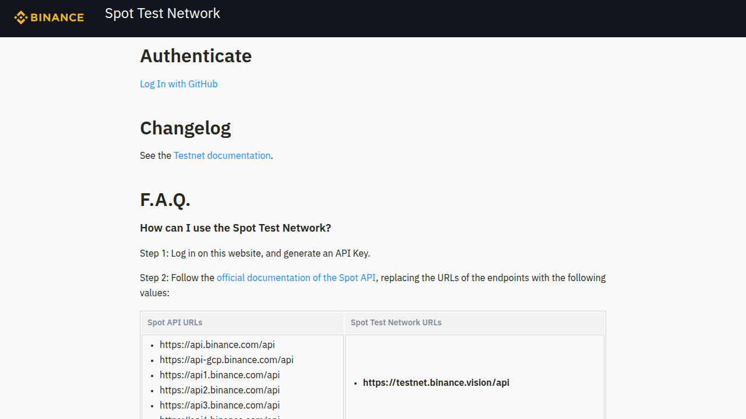Screen dimensions: 746x419
Task: Click the Authenticate section heading
Action: 196,56
